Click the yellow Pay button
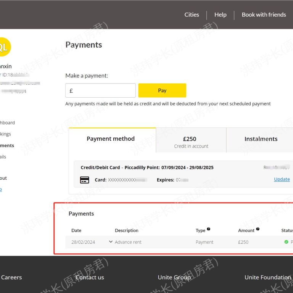This screenshot has width=293, height=293. coord(162,90)
